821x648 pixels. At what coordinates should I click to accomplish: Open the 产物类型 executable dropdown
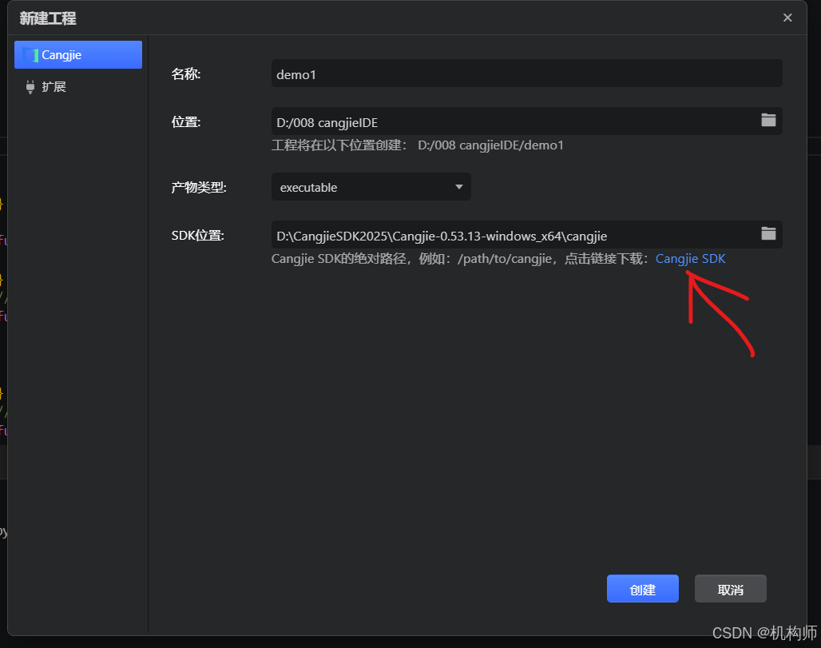point(371,187)
